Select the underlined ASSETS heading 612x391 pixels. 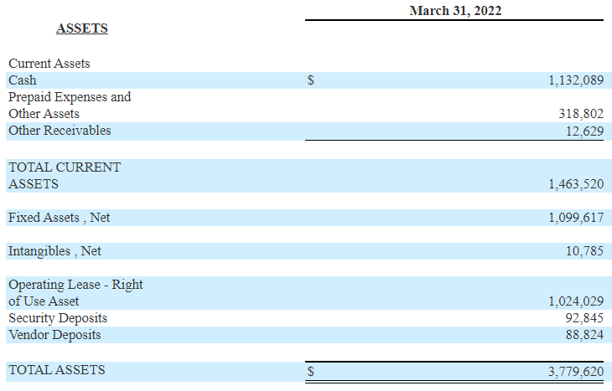(82, 28)
